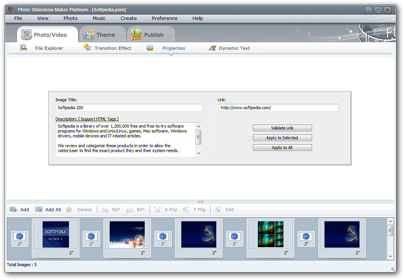Image resolution: width=404 pixels, height=280 pixels.
Task: Click thumbnail strip scrollbar up arrow
Action: click(390, 221)
